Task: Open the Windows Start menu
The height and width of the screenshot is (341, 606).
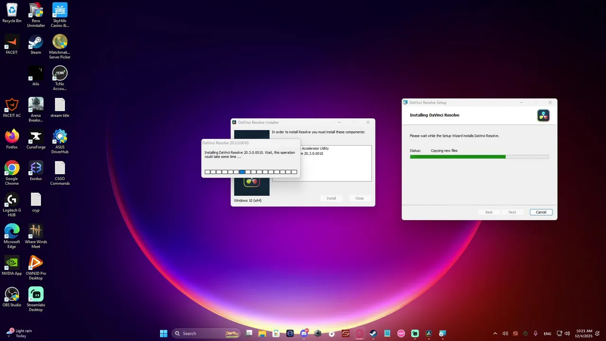Action: 163,333
